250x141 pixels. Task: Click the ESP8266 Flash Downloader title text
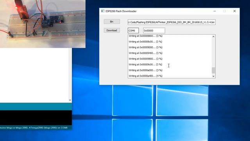(121, 11)
